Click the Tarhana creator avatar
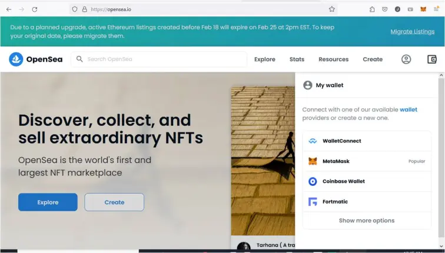Screen dimensions: 445x253 (244, 246)
